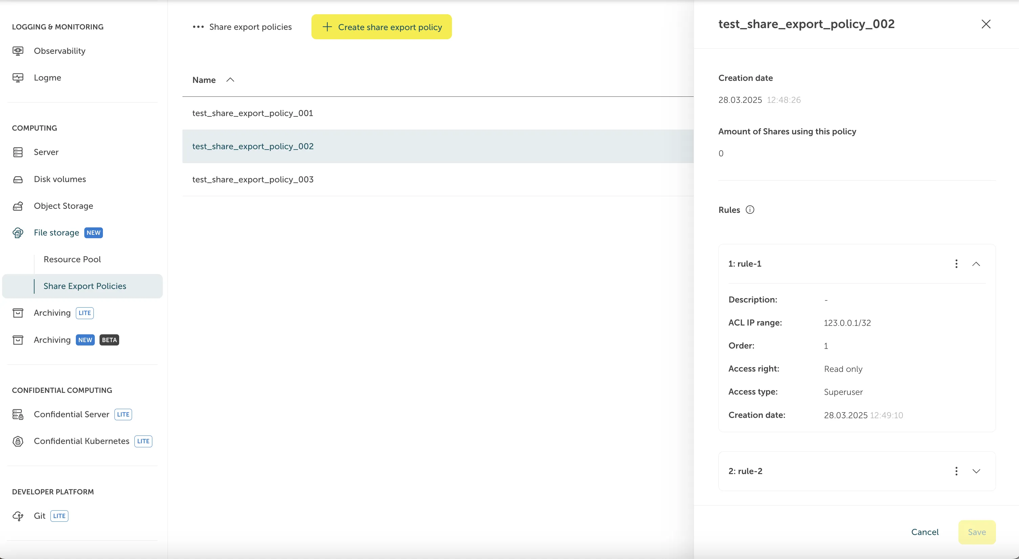Select test_share_export_policy_003 row
The height and width of the screenshot is (559, 1019).
pos(253,179)
